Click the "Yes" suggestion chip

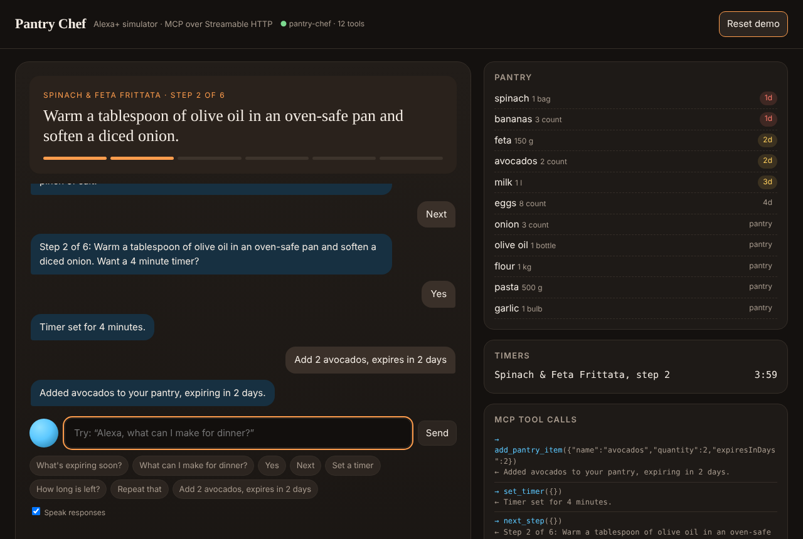coord(272,466)
